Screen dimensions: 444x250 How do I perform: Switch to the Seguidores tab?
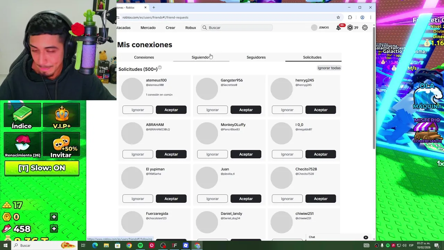click(x=256, y=57)
